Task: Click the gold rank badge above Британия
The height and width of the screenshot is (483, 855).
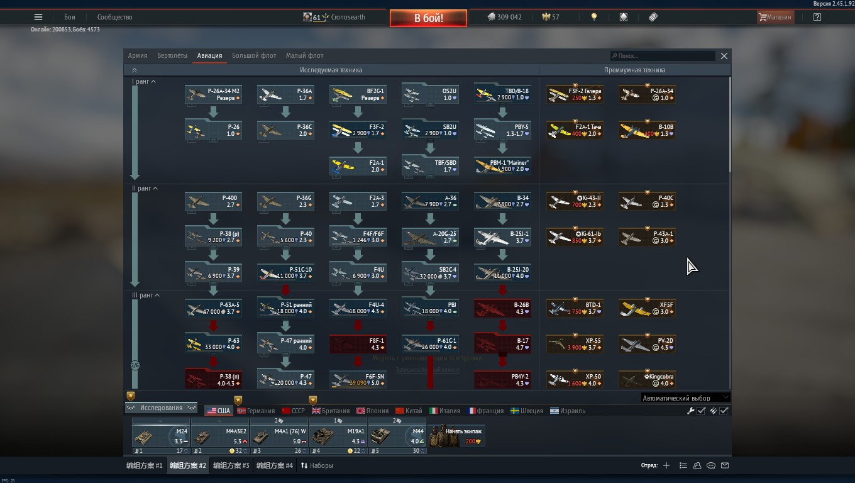Action: point(313,400)
